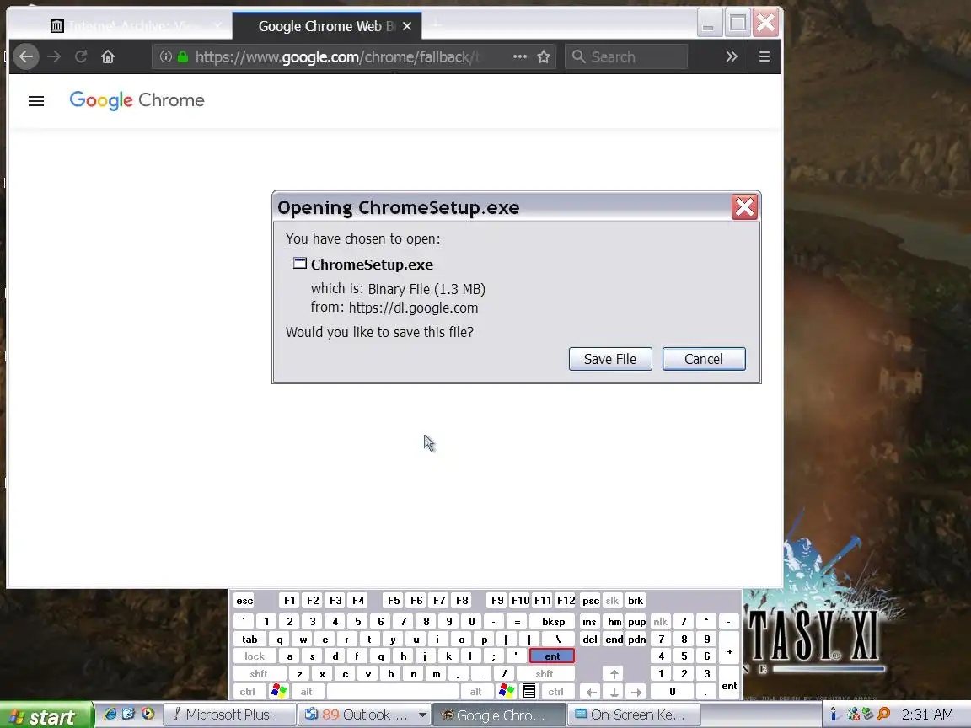Open a new tab with the plus button
The height and width of the screenshot is (728, 971).
pyautogui.click(x=437, y=24)
